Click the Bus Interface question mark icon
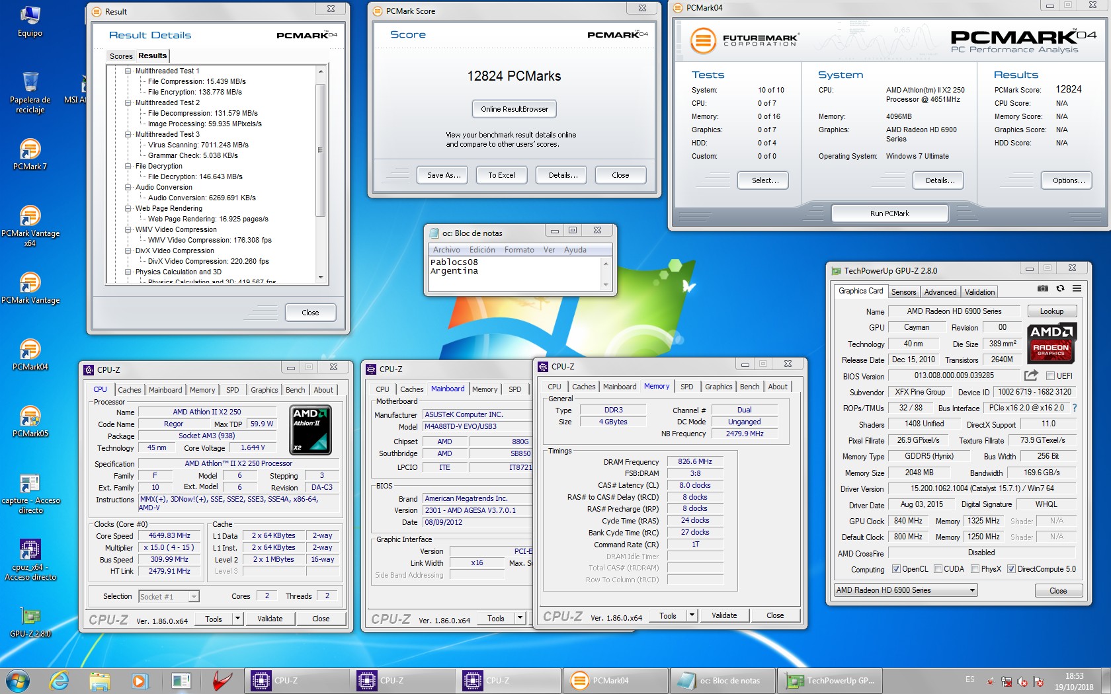The image size is (1111, 694). click(1074, 408)
